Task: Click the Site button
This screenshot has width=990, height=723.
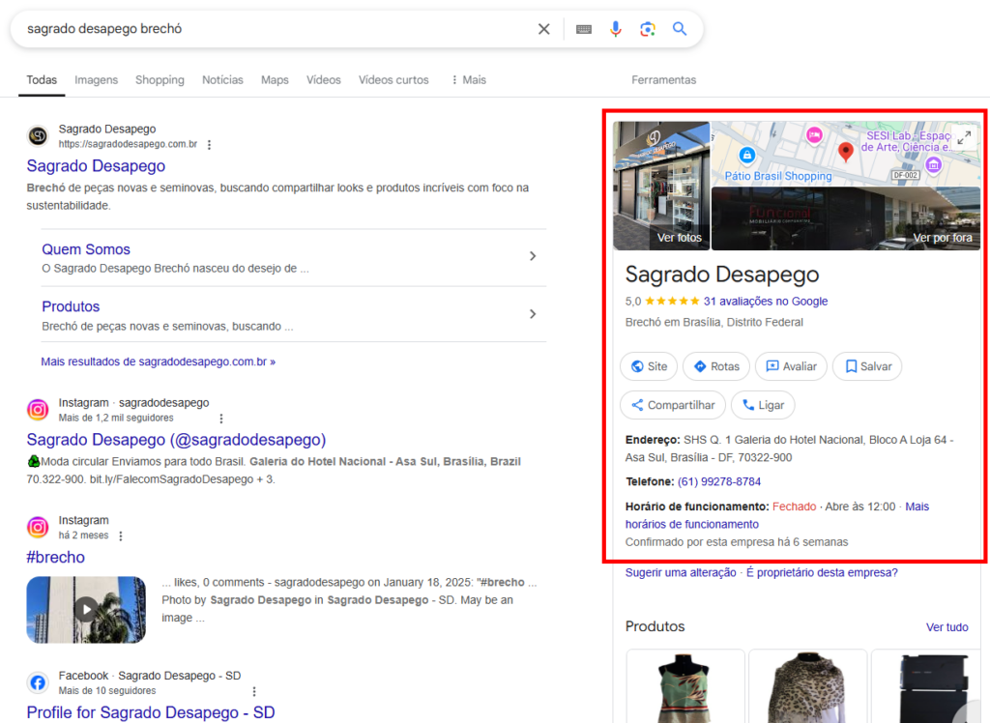Action: coord(649,366)
